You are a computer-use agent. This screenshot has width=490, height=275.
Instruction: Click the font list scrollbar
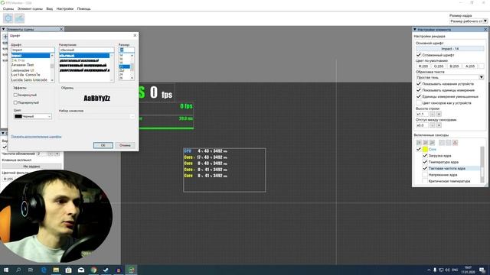(x=52, y=67)
